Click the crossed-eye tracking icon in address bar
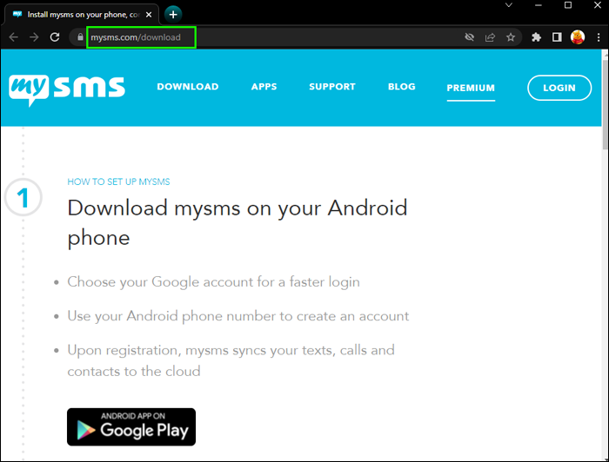 [470, 37]
